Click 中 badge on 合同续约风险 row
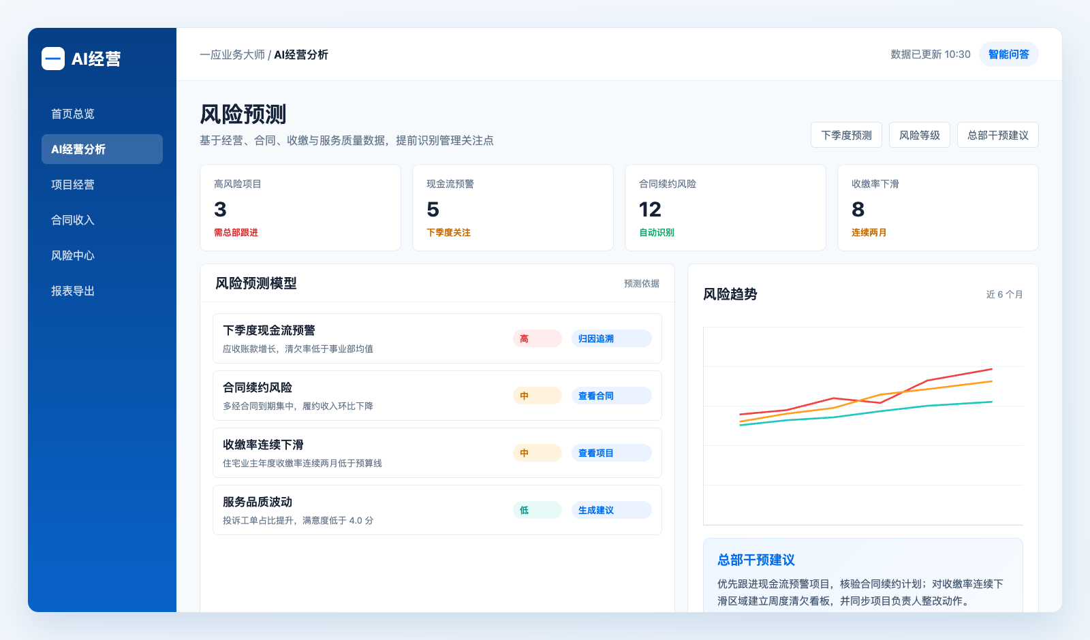Screen dimensions: 1090x640 (x=538, y=396)
